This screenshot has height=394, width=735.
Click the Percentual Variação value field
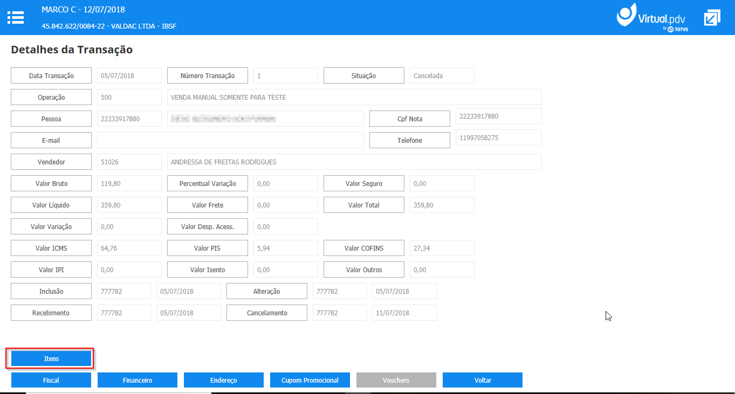click(286, 183)
